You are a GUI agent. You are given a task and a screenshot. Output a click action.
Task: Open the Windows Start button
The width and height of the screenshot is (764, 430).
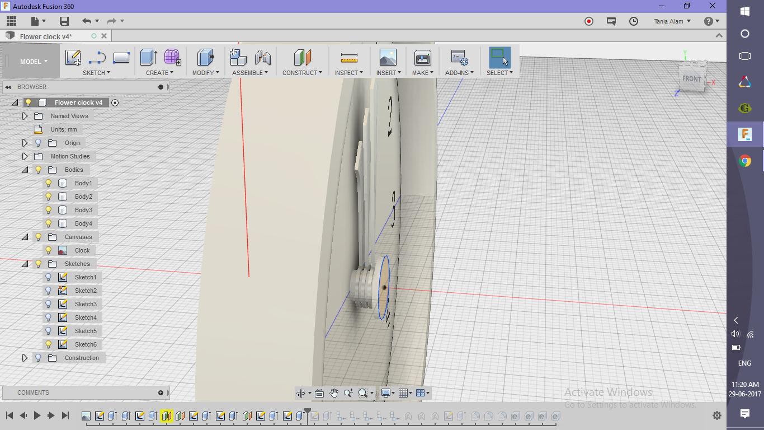click(x=745, y=11)
